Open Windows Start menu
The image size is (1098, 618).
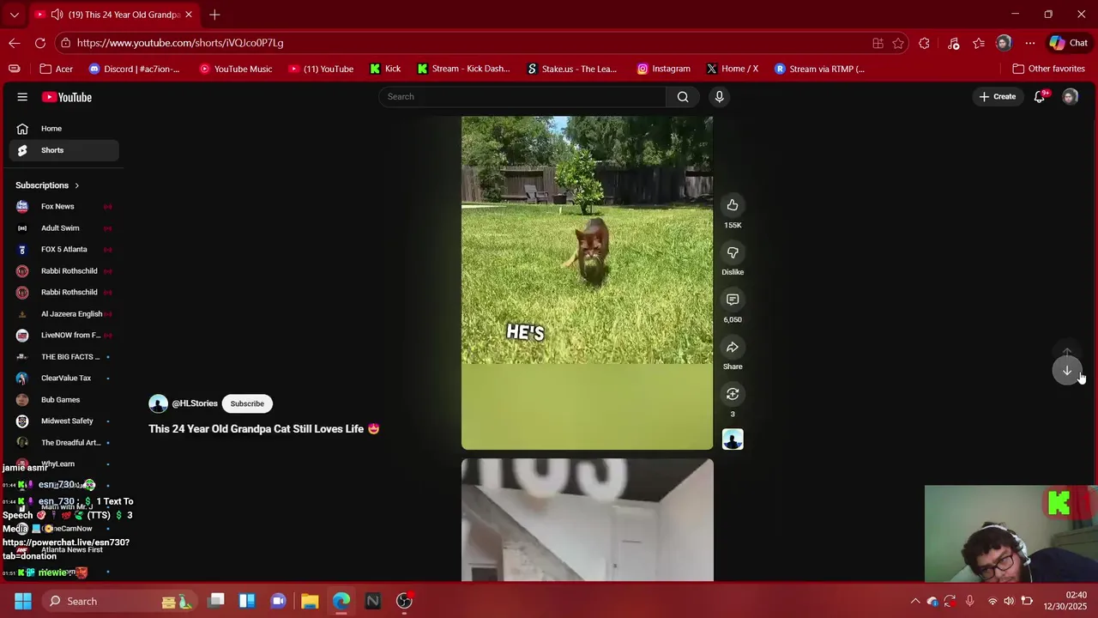coord(23,601)
